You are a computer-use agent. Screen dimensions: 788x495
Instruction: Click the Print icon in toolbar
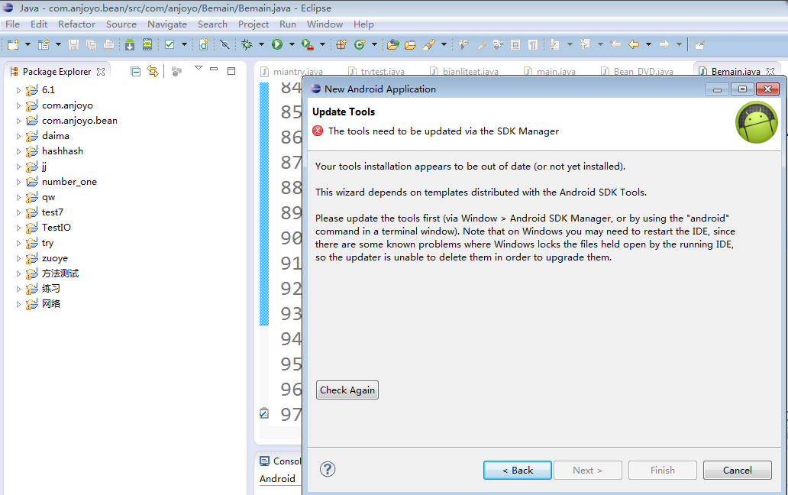coord(108,45)
